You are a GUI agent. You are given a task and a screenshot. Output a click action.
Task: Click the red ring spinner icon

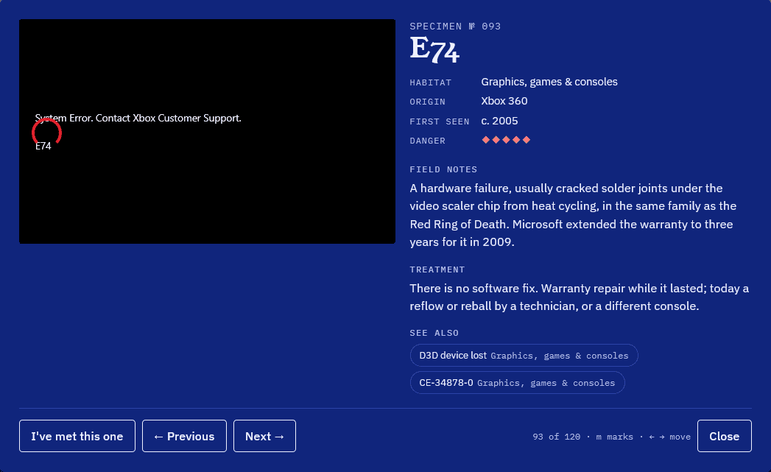[46, 133]
